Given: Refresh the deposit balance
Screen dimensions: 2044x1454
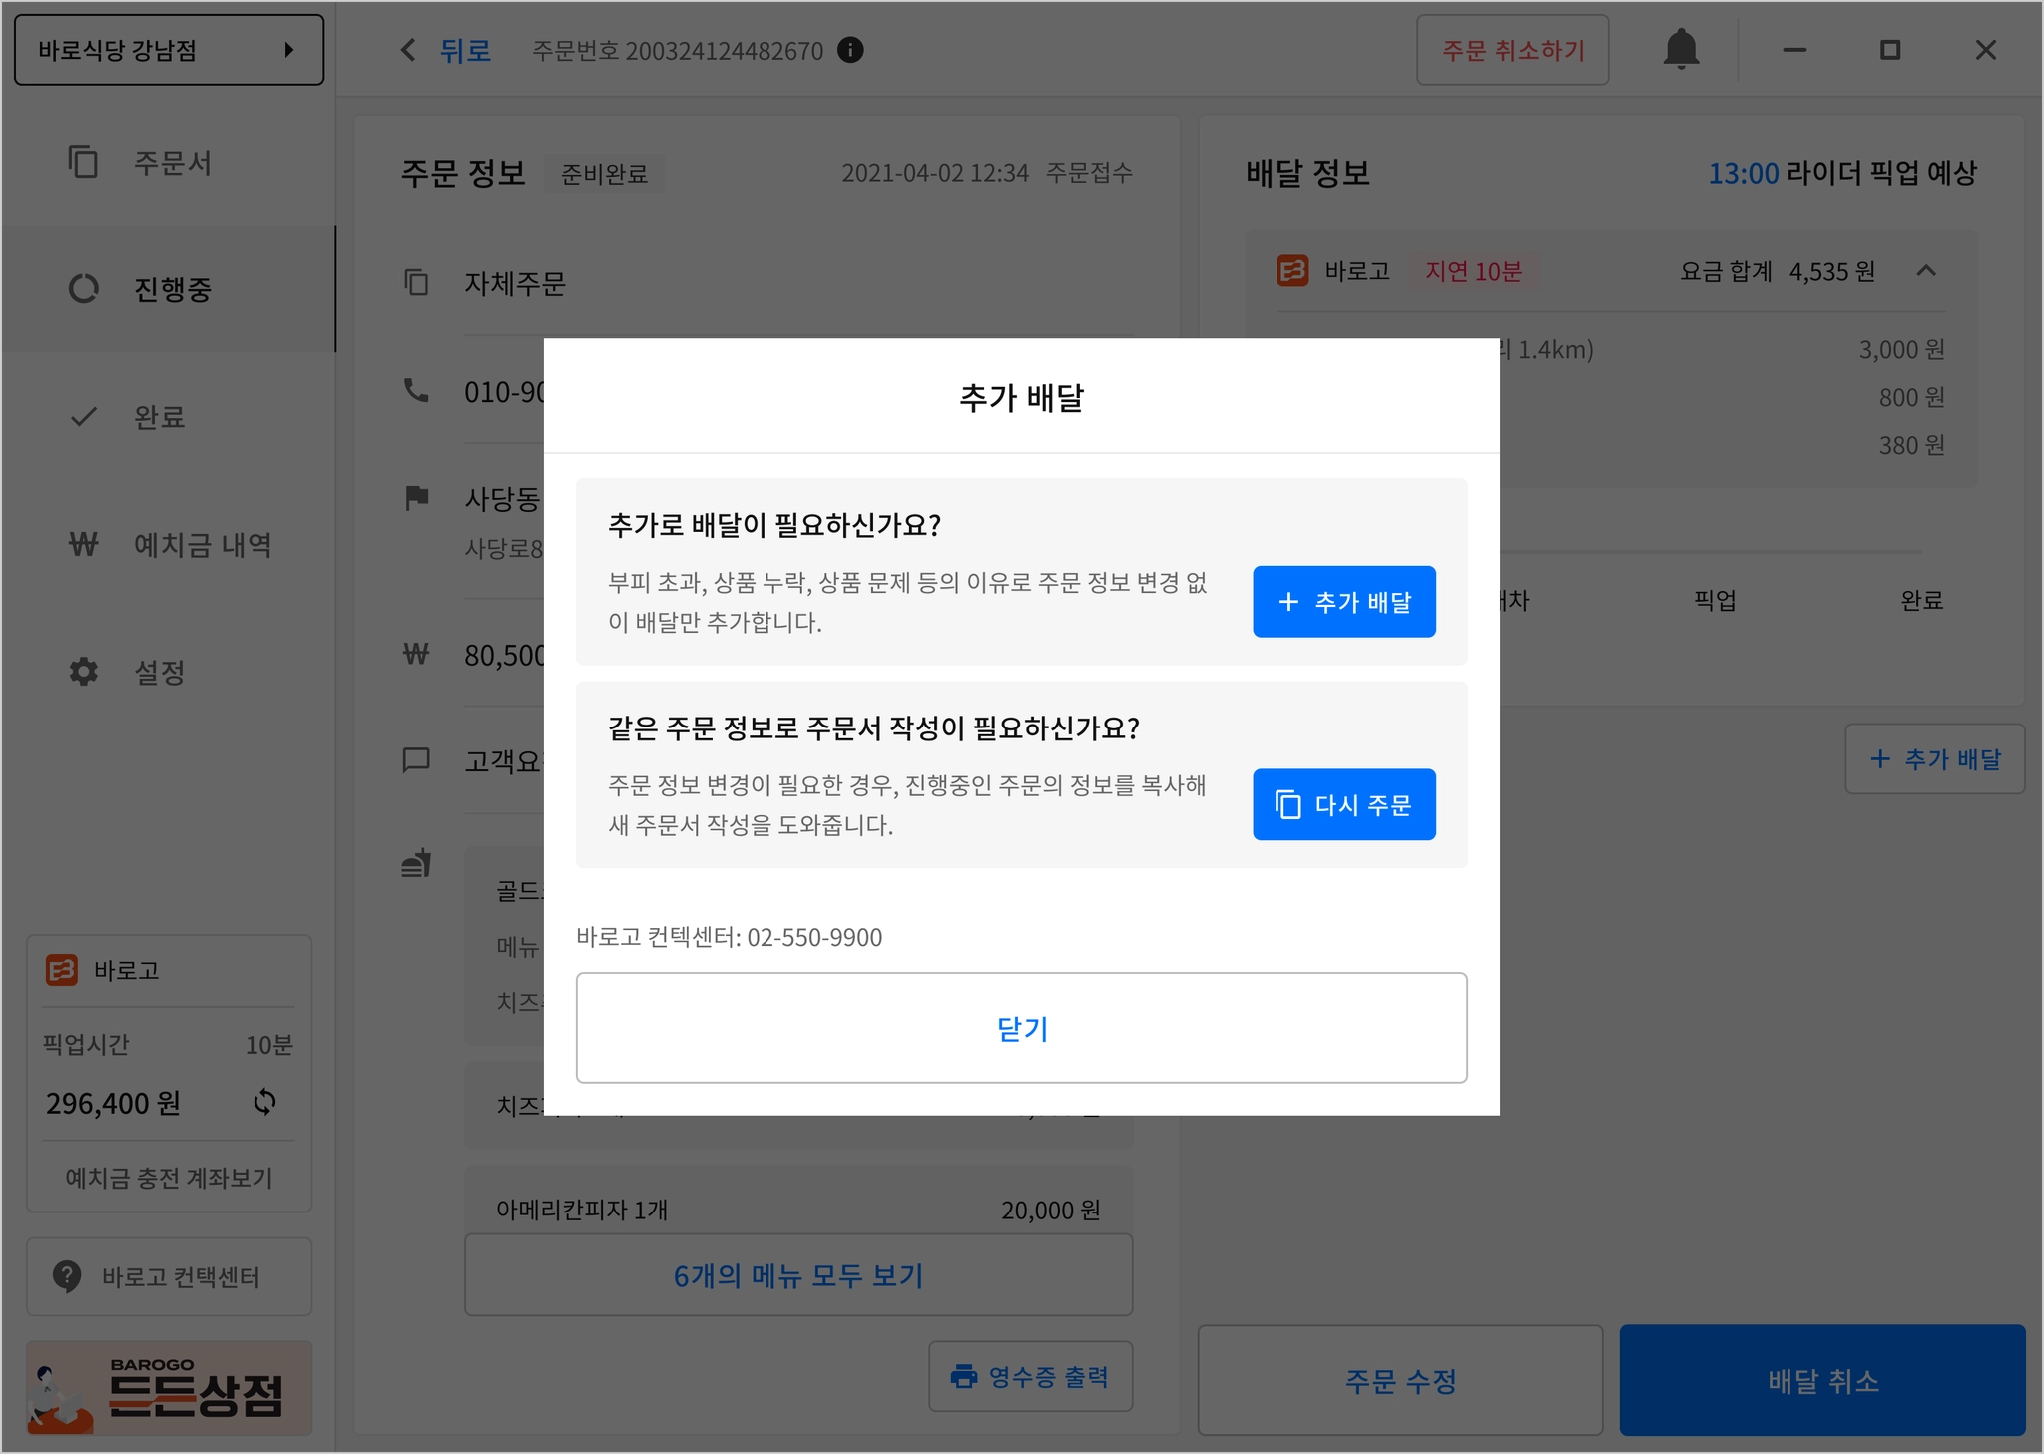Looking at the screenshot, I should click(x=264, y=1102).
